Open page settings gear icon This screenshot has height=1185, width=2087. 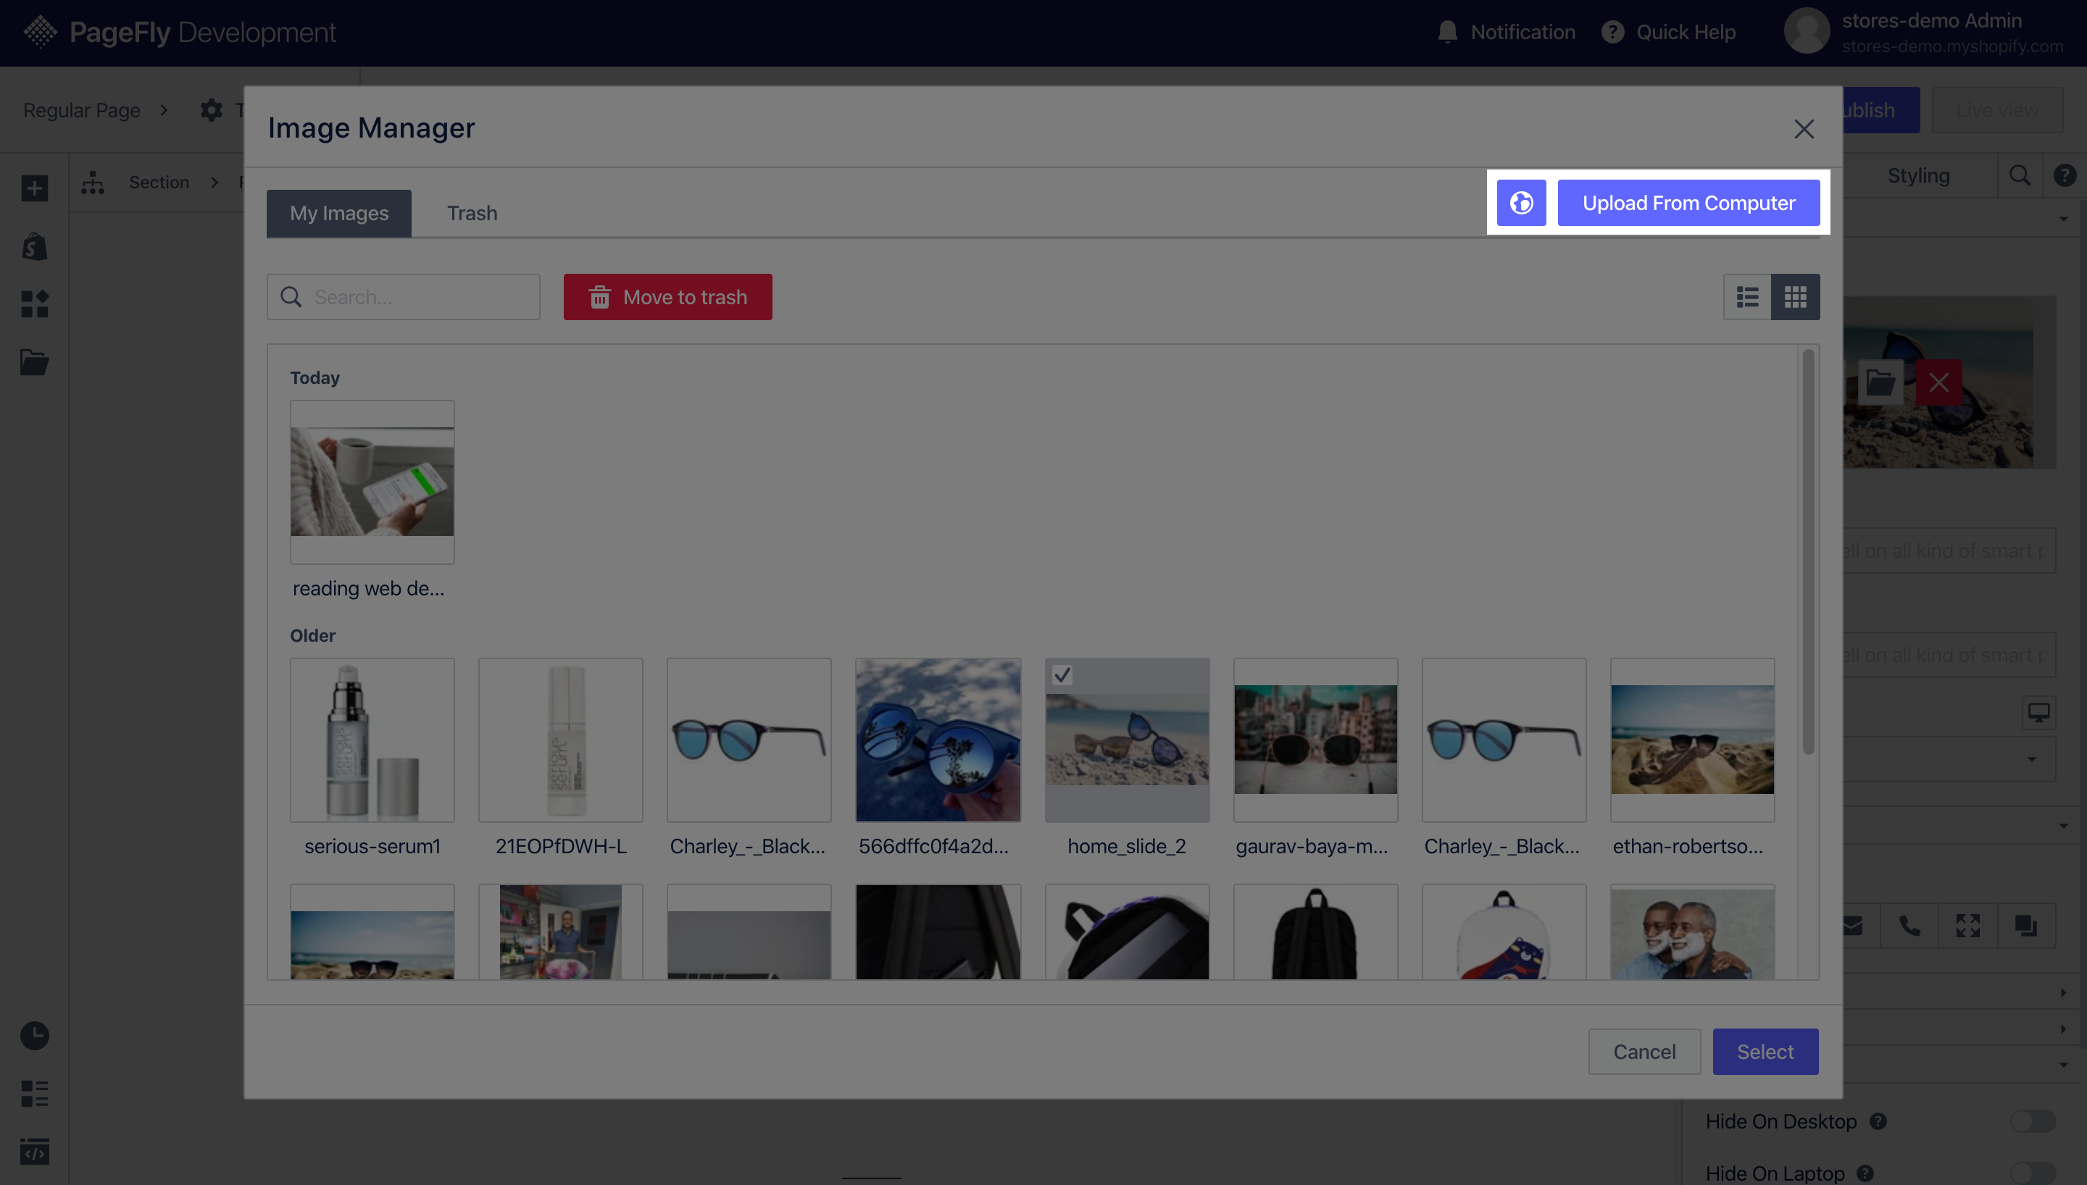pyautogui.click(x=211, y=110)
